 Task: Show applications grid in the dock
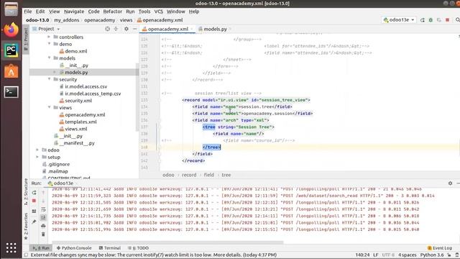click(x=11, y=247)
